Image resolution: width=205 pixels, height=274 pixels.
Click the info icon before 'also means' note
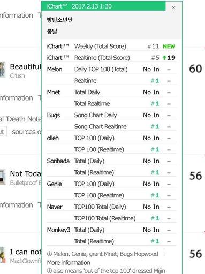coord(49,271)
